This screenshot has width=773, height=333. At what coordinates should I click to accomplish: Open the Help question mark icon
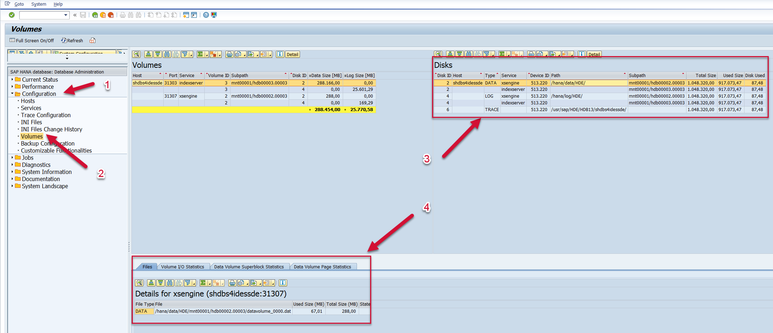click(206, 15)
